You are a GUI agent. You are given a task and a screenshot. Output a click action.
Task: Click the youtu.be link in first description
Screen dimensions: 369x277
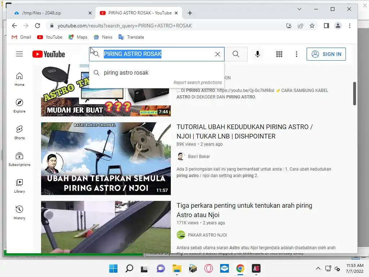(245, 91)
